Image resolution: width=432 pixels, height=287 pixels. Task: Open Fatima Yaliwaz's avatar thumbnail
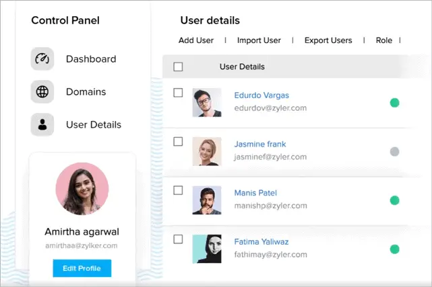point(207,249)
